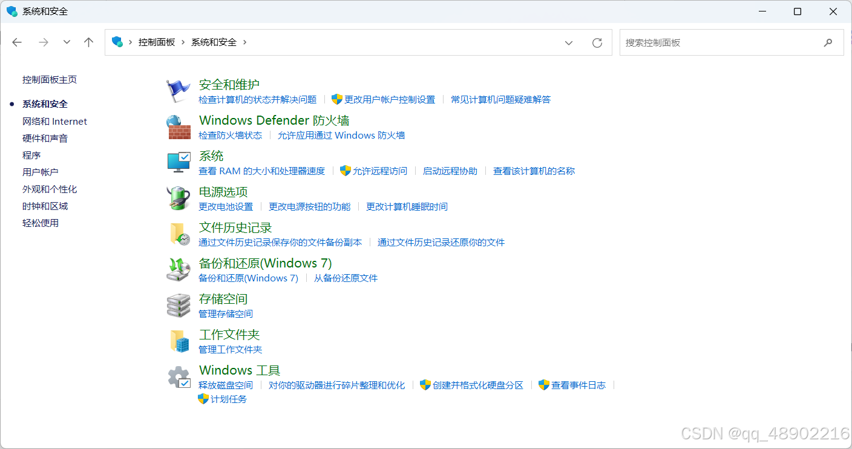Click 从备份还原文件 link
Viewport: 852px width, 449px height.
point(346,278)
